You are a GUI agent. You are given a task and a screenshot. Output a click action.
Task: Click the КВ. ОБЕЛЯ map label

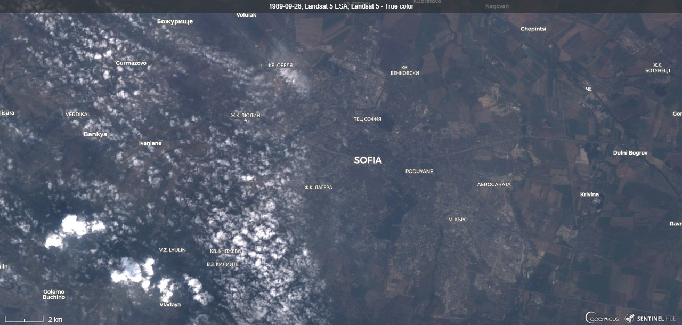(280, 66)
